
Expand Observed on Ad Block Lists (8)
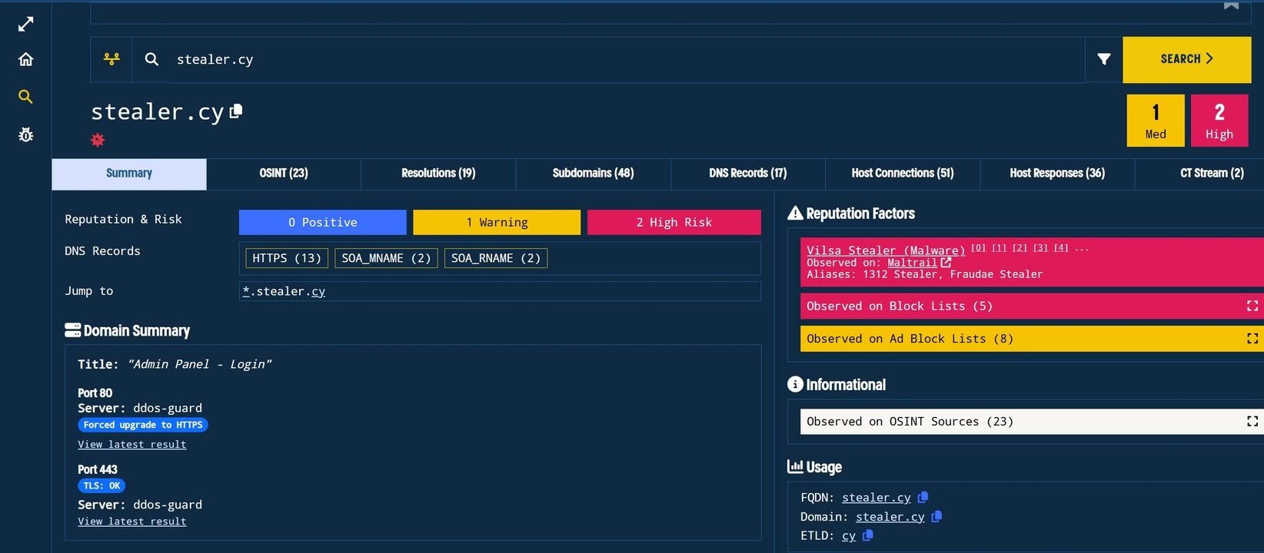point(1252,339)
